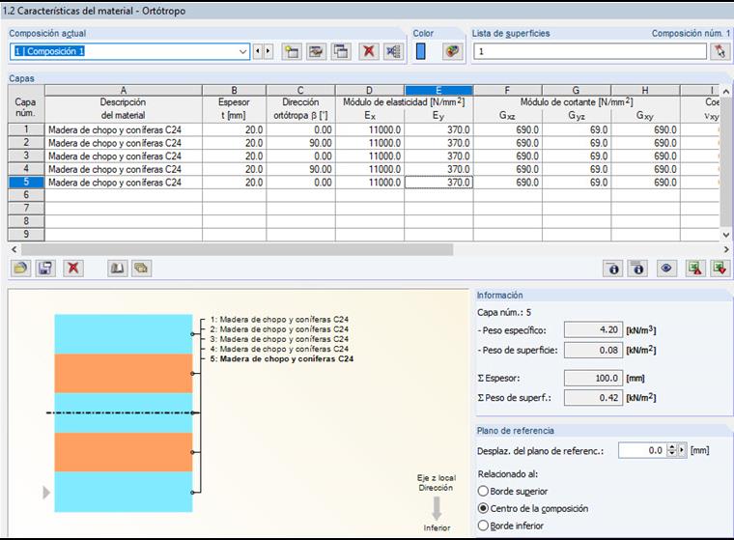The image size is (734, 540).
Task: Click the blue Color swatch
Action: point(421,51)
